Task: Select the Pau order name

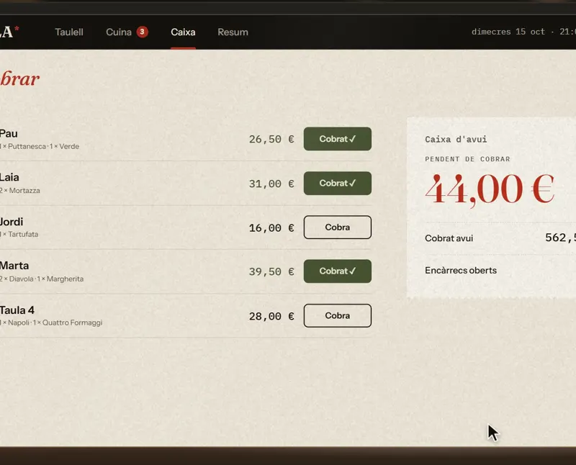Action: (9, 134)
